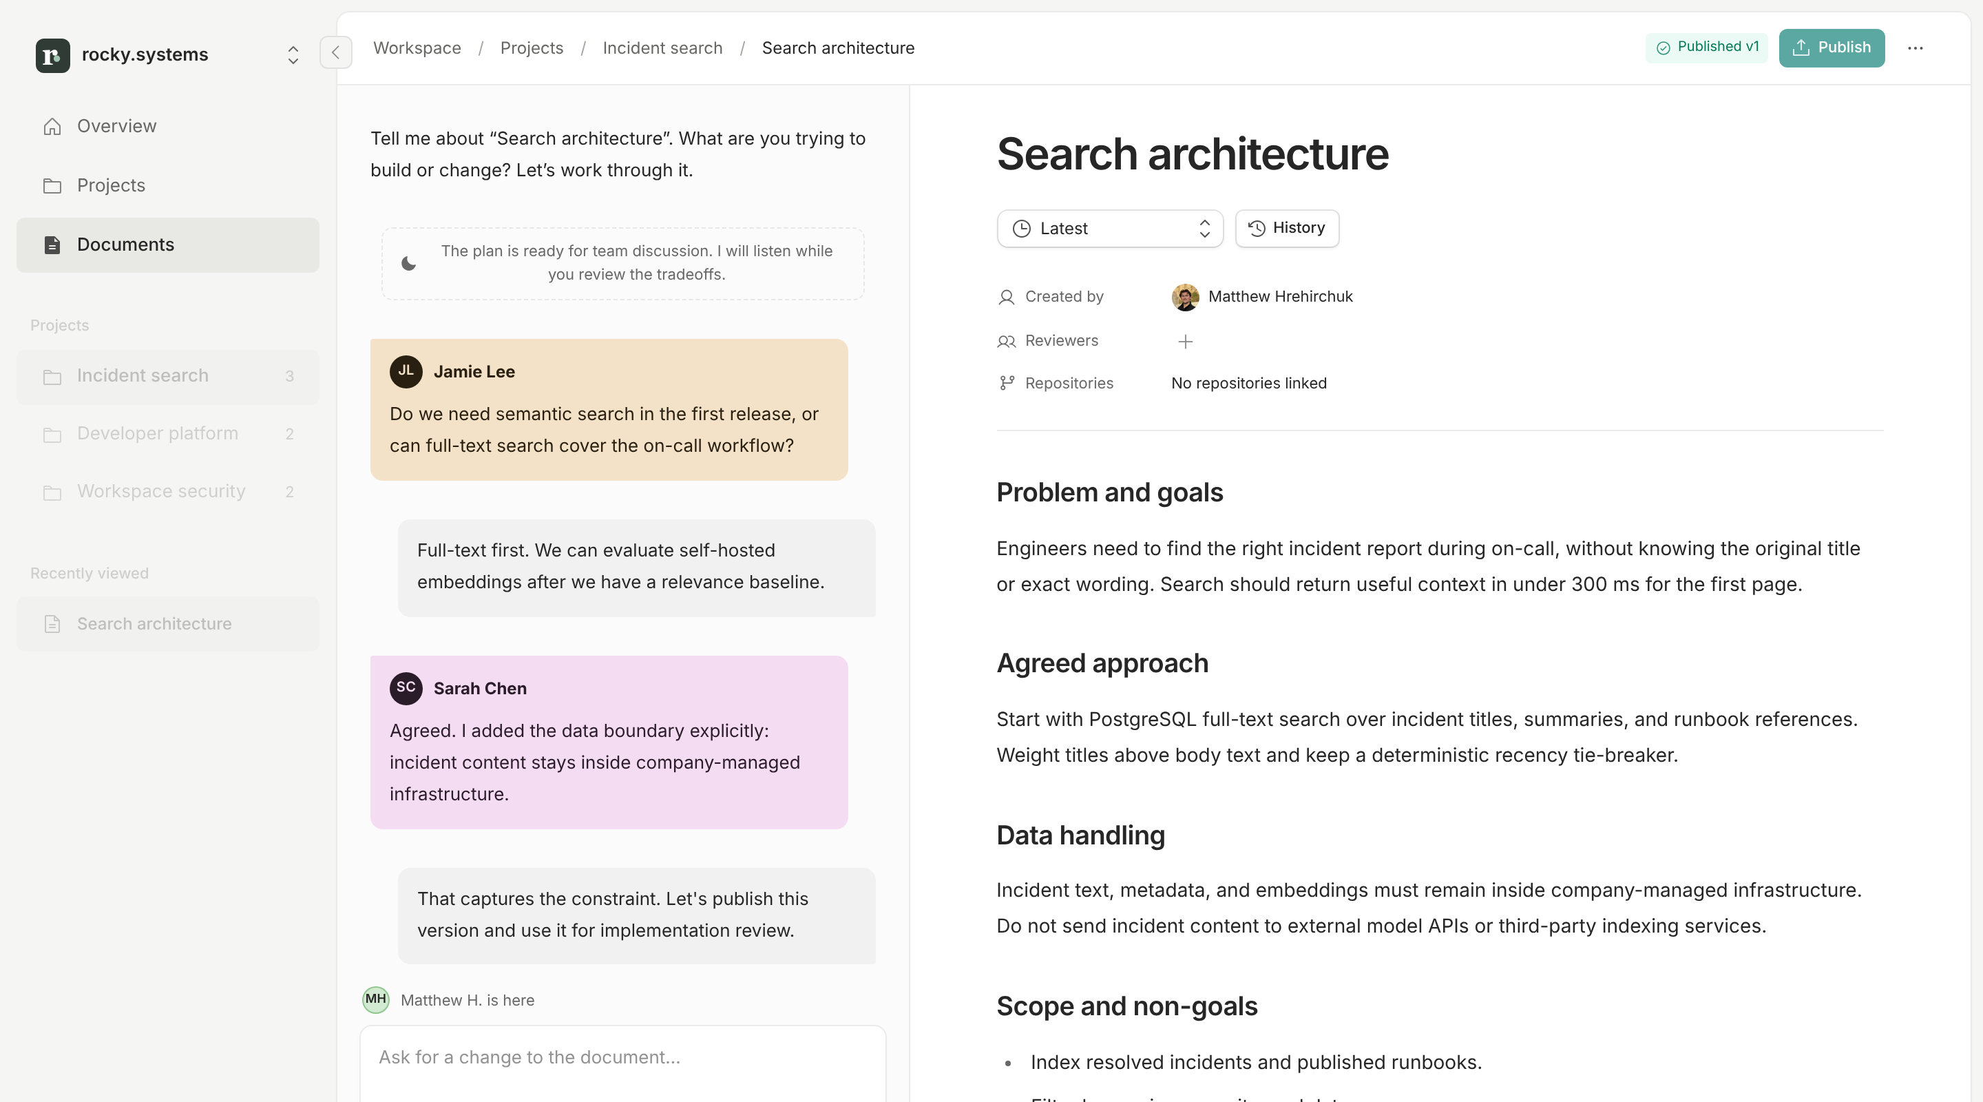Click the Created by person icon
The image size is (1983, 1102).
(1006, 298)
